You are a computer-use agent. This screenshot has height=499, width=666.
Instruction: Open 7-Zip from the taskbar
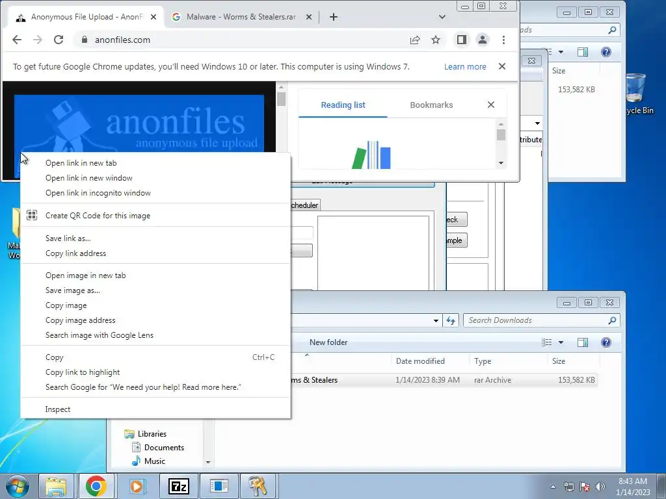tap(178, 486)
